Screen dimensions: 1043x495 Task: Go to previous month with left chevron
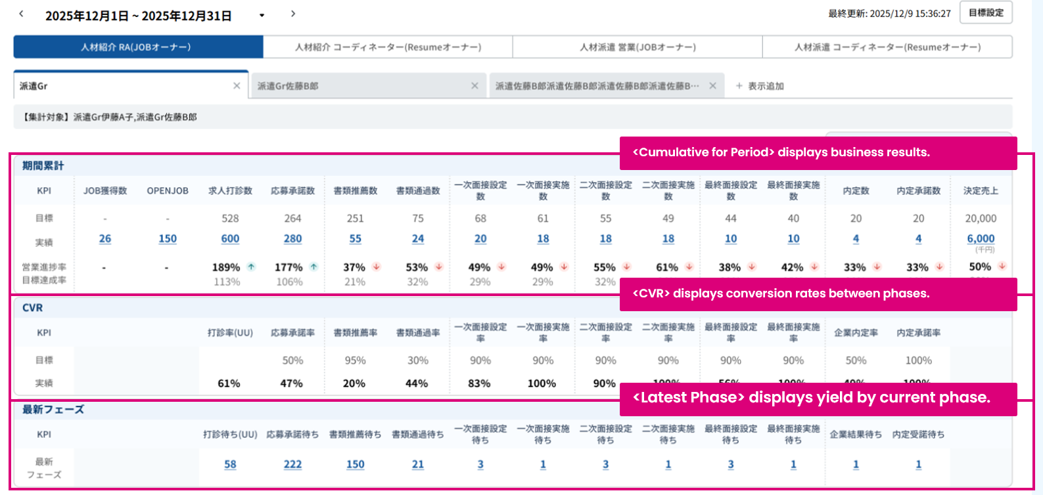tap(21, 14)
